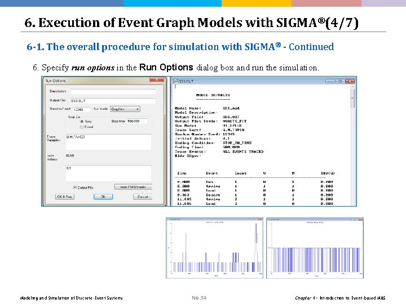The width and height of the screenshot is (406, 304).
Task: Maximize the SSS.OUT output window
Action: pyautogui.click(x=339, y=81)
